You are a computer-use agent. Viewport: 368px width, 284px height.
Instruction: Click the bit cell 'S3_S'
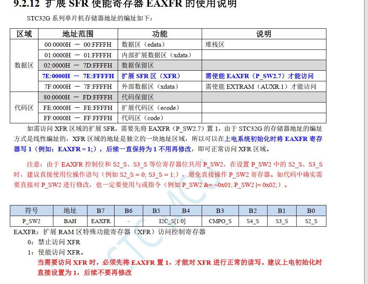click(282, 221)
